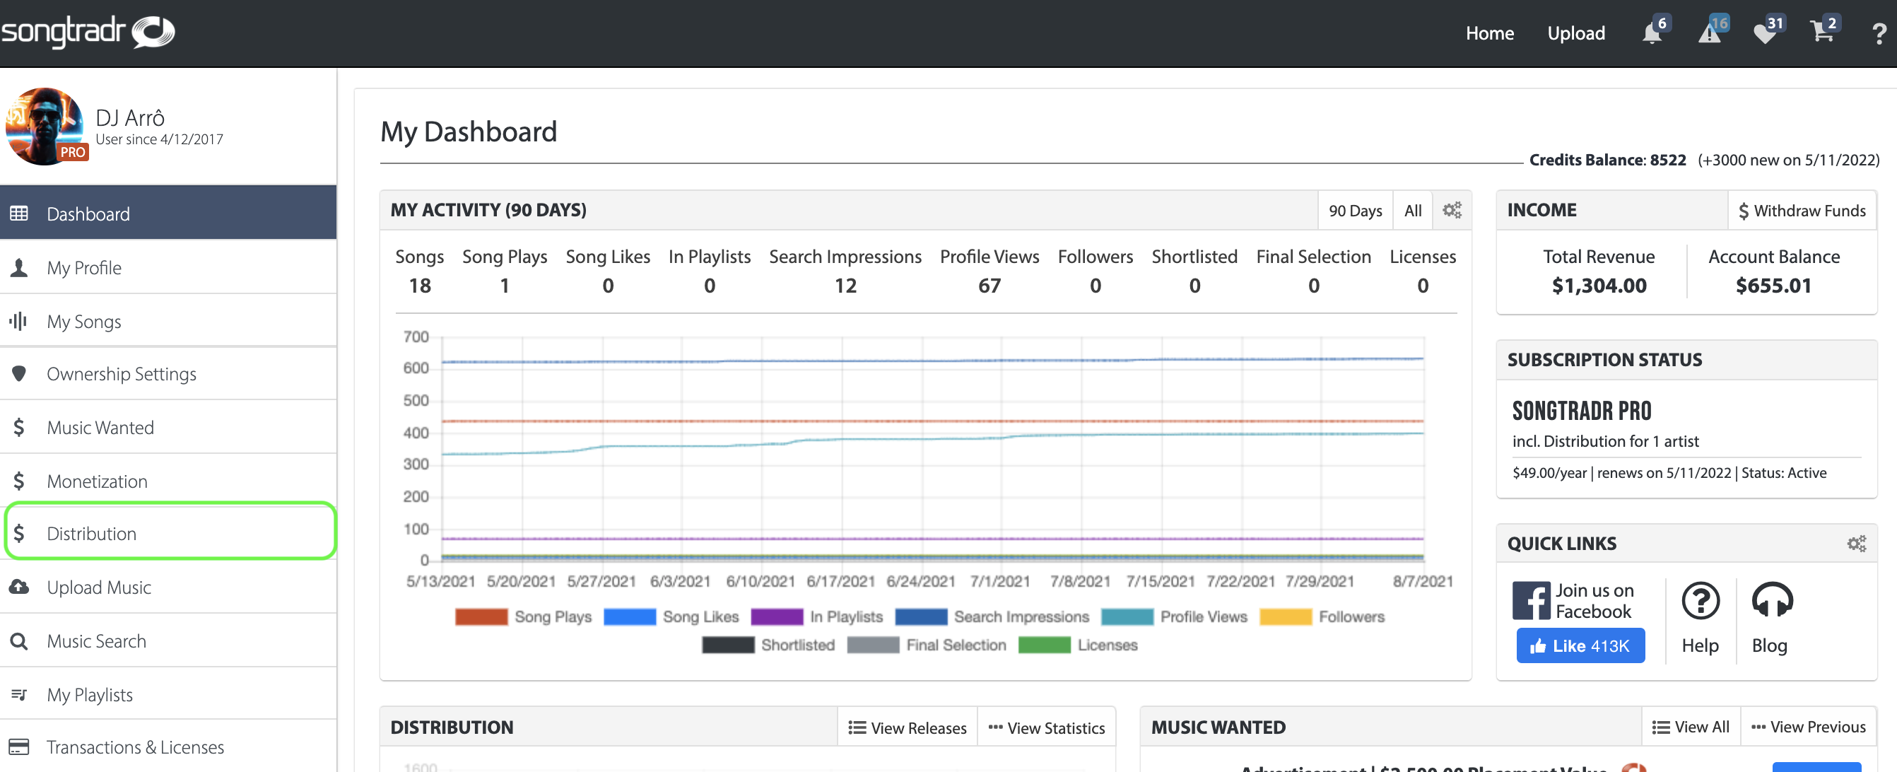
Task: Select the 90 Days activity range
Action: [x=1355, y=211]
